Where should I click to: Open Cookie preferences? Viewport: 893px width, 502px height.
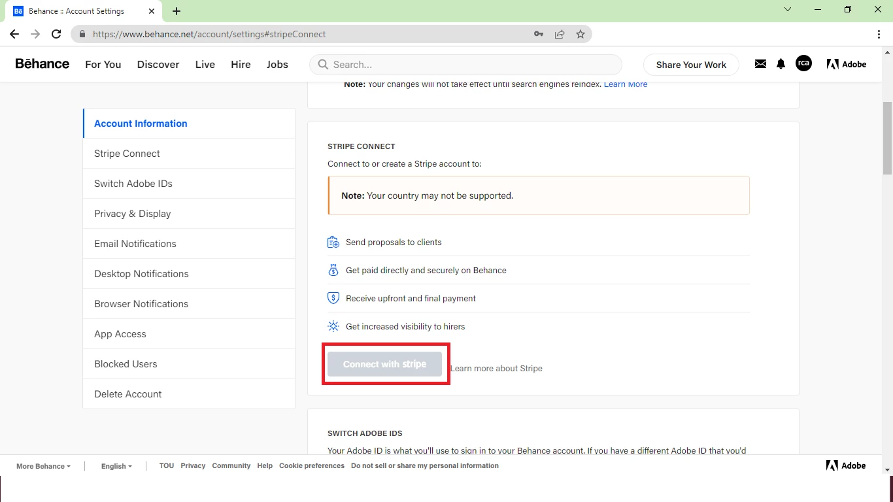point(312,466)
